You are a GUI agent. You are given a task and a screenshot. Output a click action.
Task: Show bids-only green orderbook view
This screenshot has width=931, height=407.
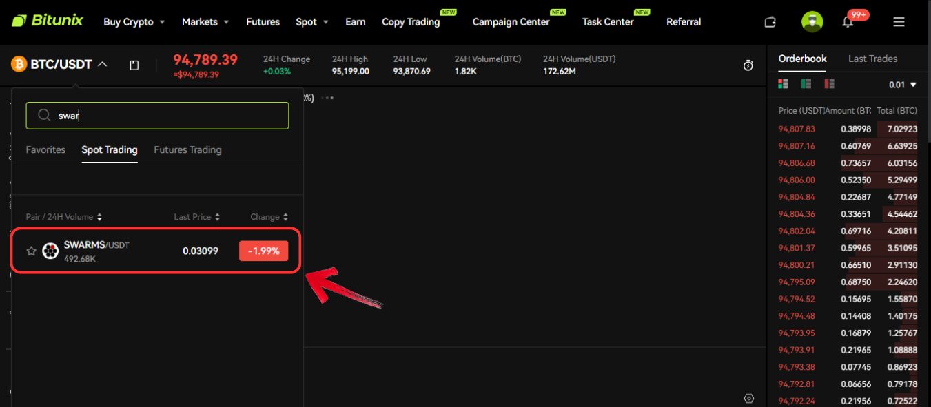coord(806,84)
